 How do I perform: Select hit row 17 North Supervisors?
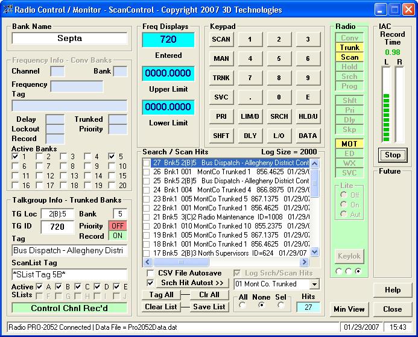[x=227, y=253]
